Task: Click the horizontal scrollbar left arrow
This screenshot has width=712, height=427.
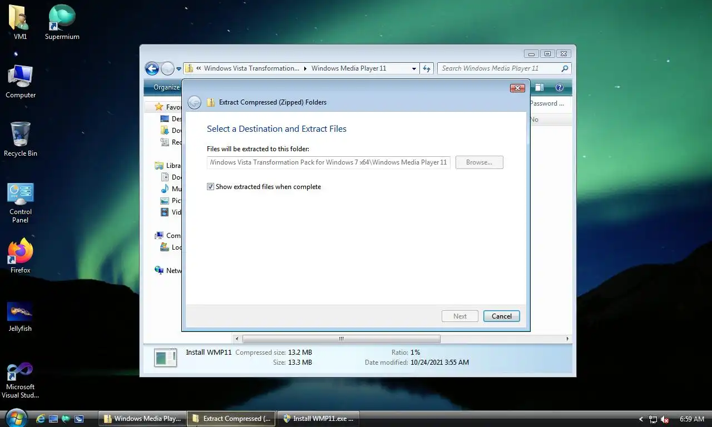Action: click(237, 339)
